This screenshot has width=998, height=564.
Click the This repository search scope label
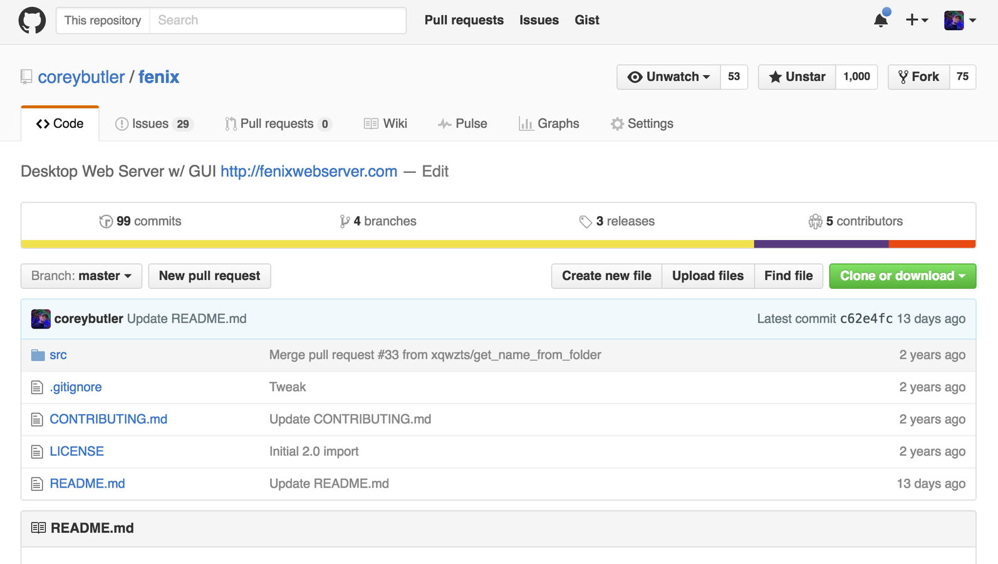(103, 20)
